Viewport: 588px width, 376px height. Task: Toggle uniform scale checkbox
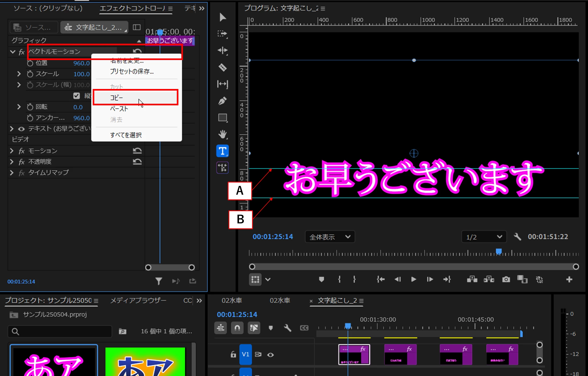coord(77,96)
